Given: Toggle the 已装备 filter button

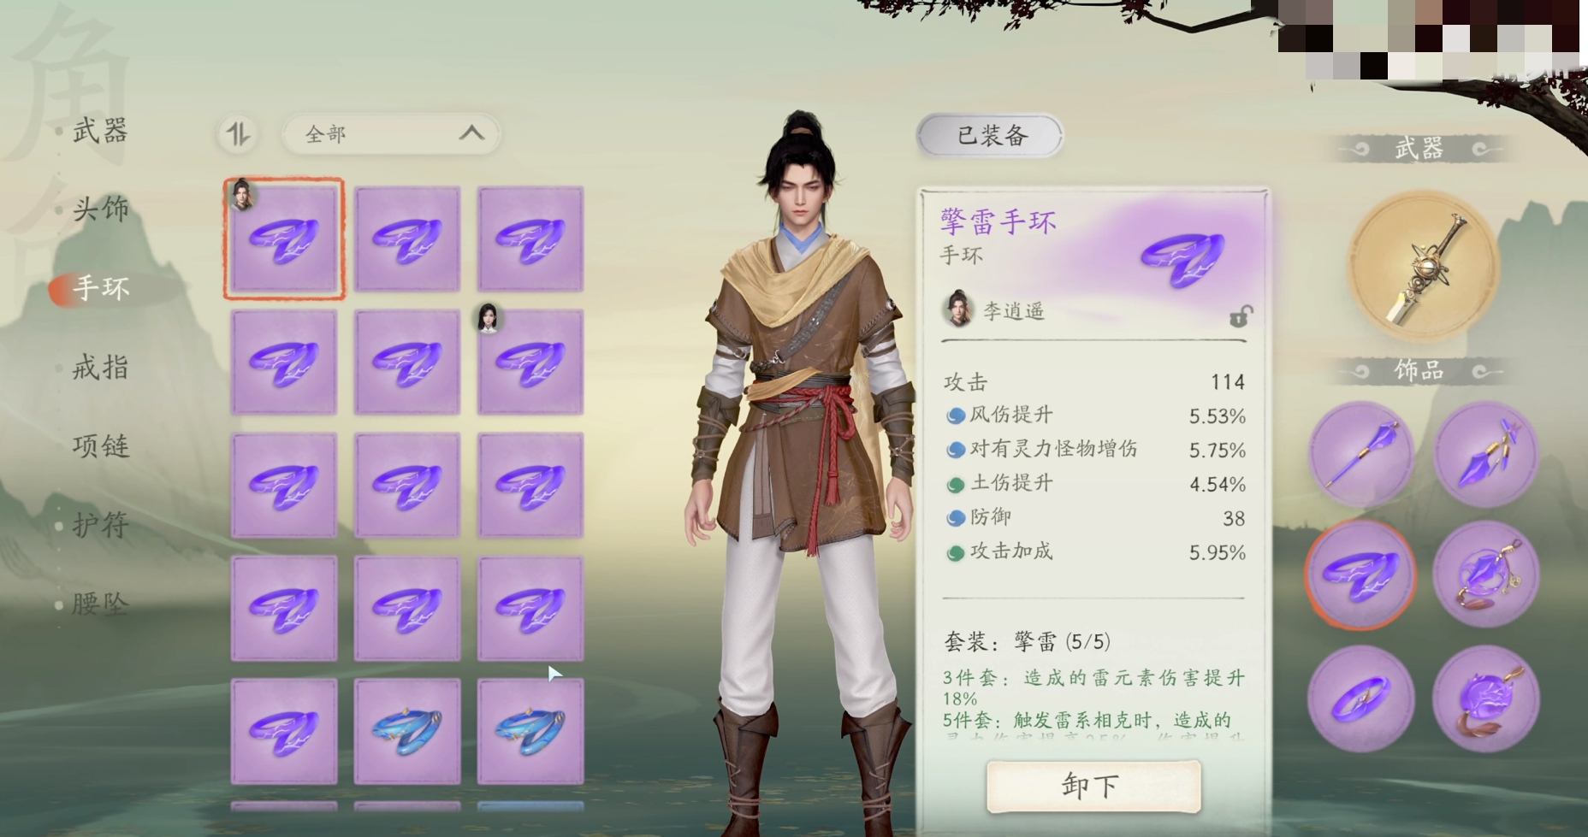Looking at the screenshot, I should pos(990,135).
